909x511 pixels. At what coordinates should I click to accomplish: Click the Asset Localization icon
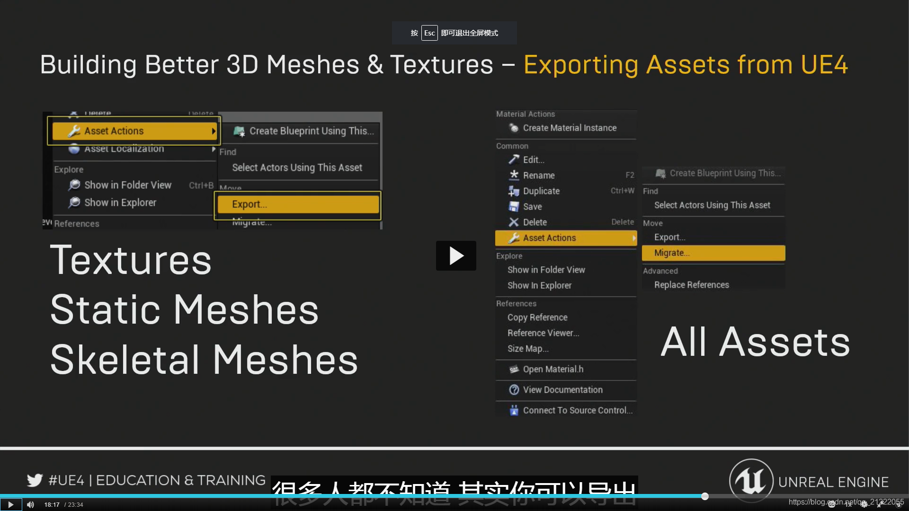[x=74, y=150]
